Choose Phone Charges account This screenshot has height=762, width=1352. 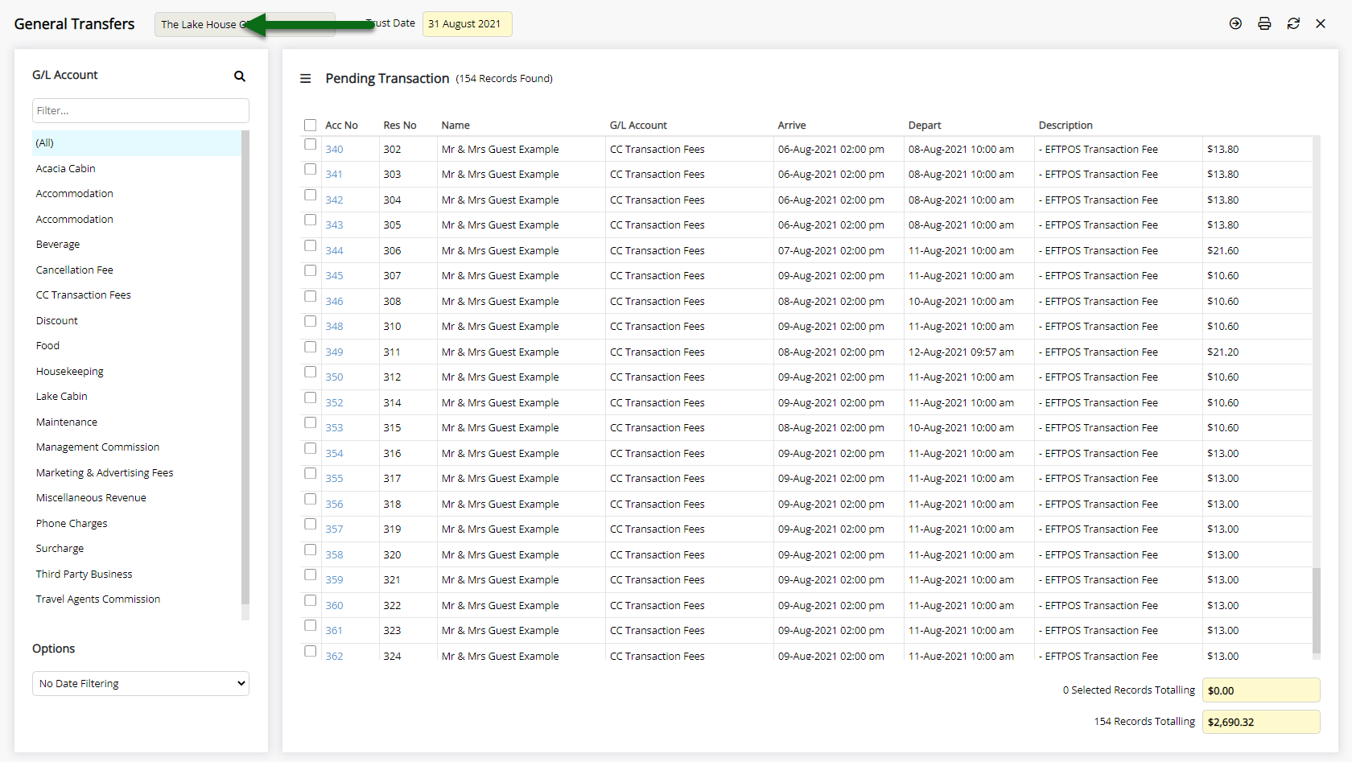(x=71, y=523)
